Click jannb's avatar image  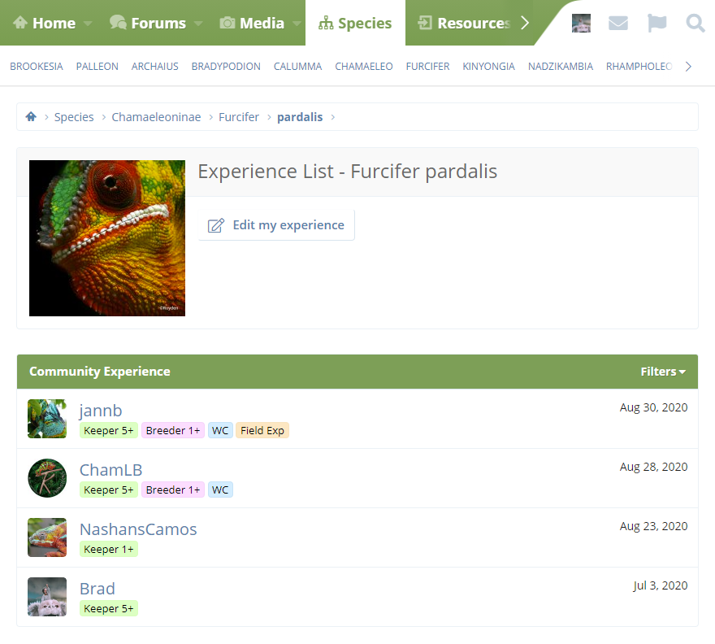pos(47,419)
